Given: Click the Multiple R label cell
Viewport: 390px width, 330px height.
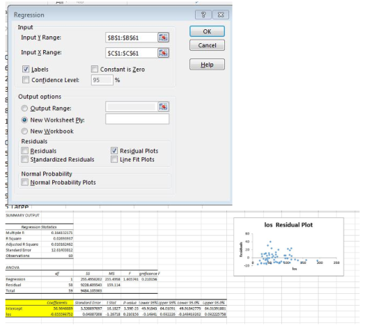Looking at the screenshot, I should (15, 233).
